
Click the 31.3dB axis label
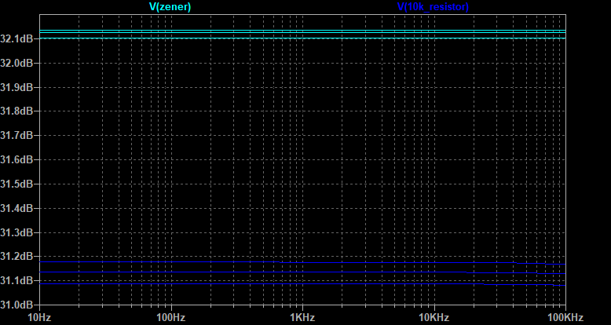click(16, 232)
